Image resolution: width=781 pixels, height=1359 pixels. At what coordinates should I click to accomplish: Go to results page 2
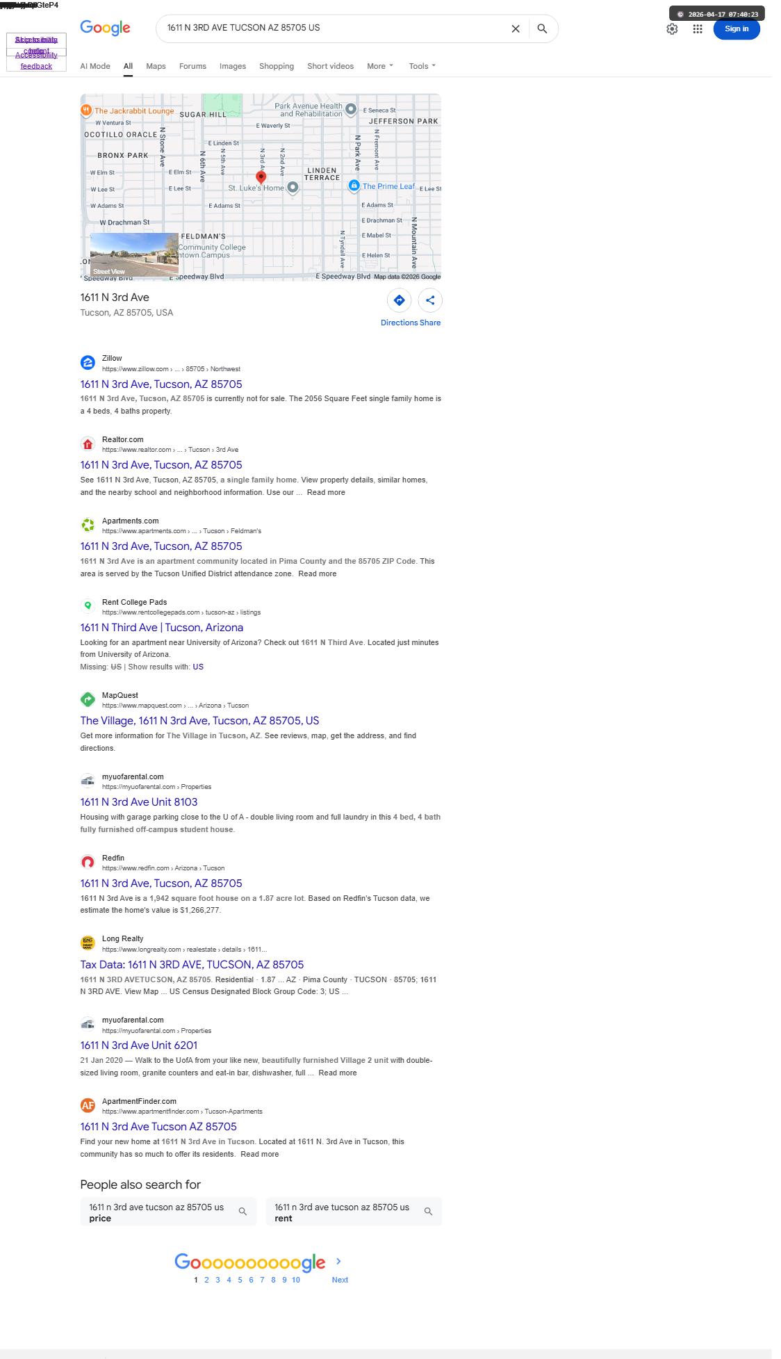(206, 1280)
